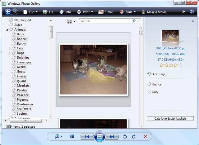199x145 pixels.
Task: Click the Search input field
Action: pos(105,21)
